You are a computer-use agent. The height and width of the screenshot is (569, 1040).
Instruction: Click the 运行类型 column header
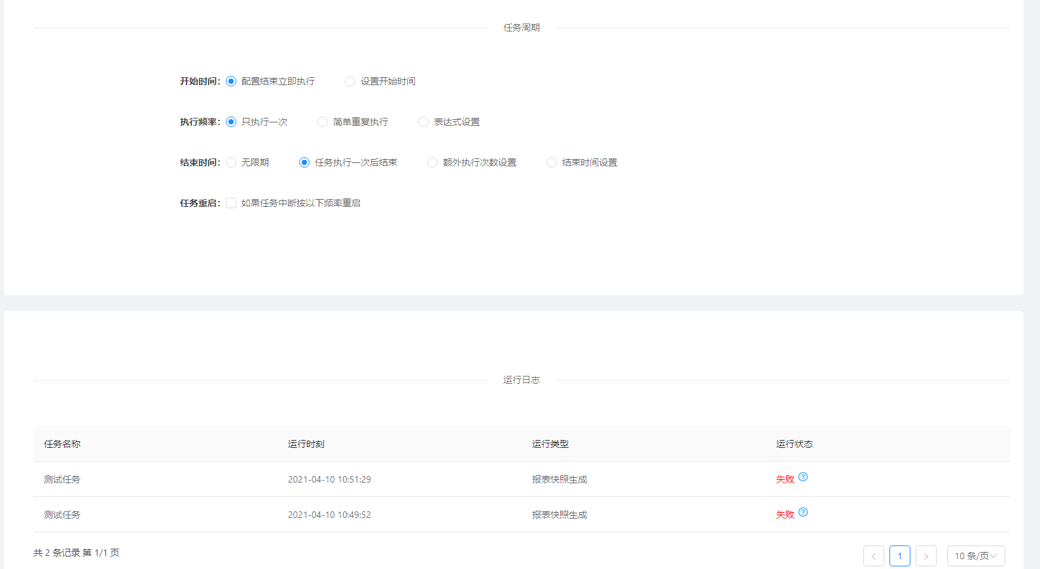click(550, 444)
